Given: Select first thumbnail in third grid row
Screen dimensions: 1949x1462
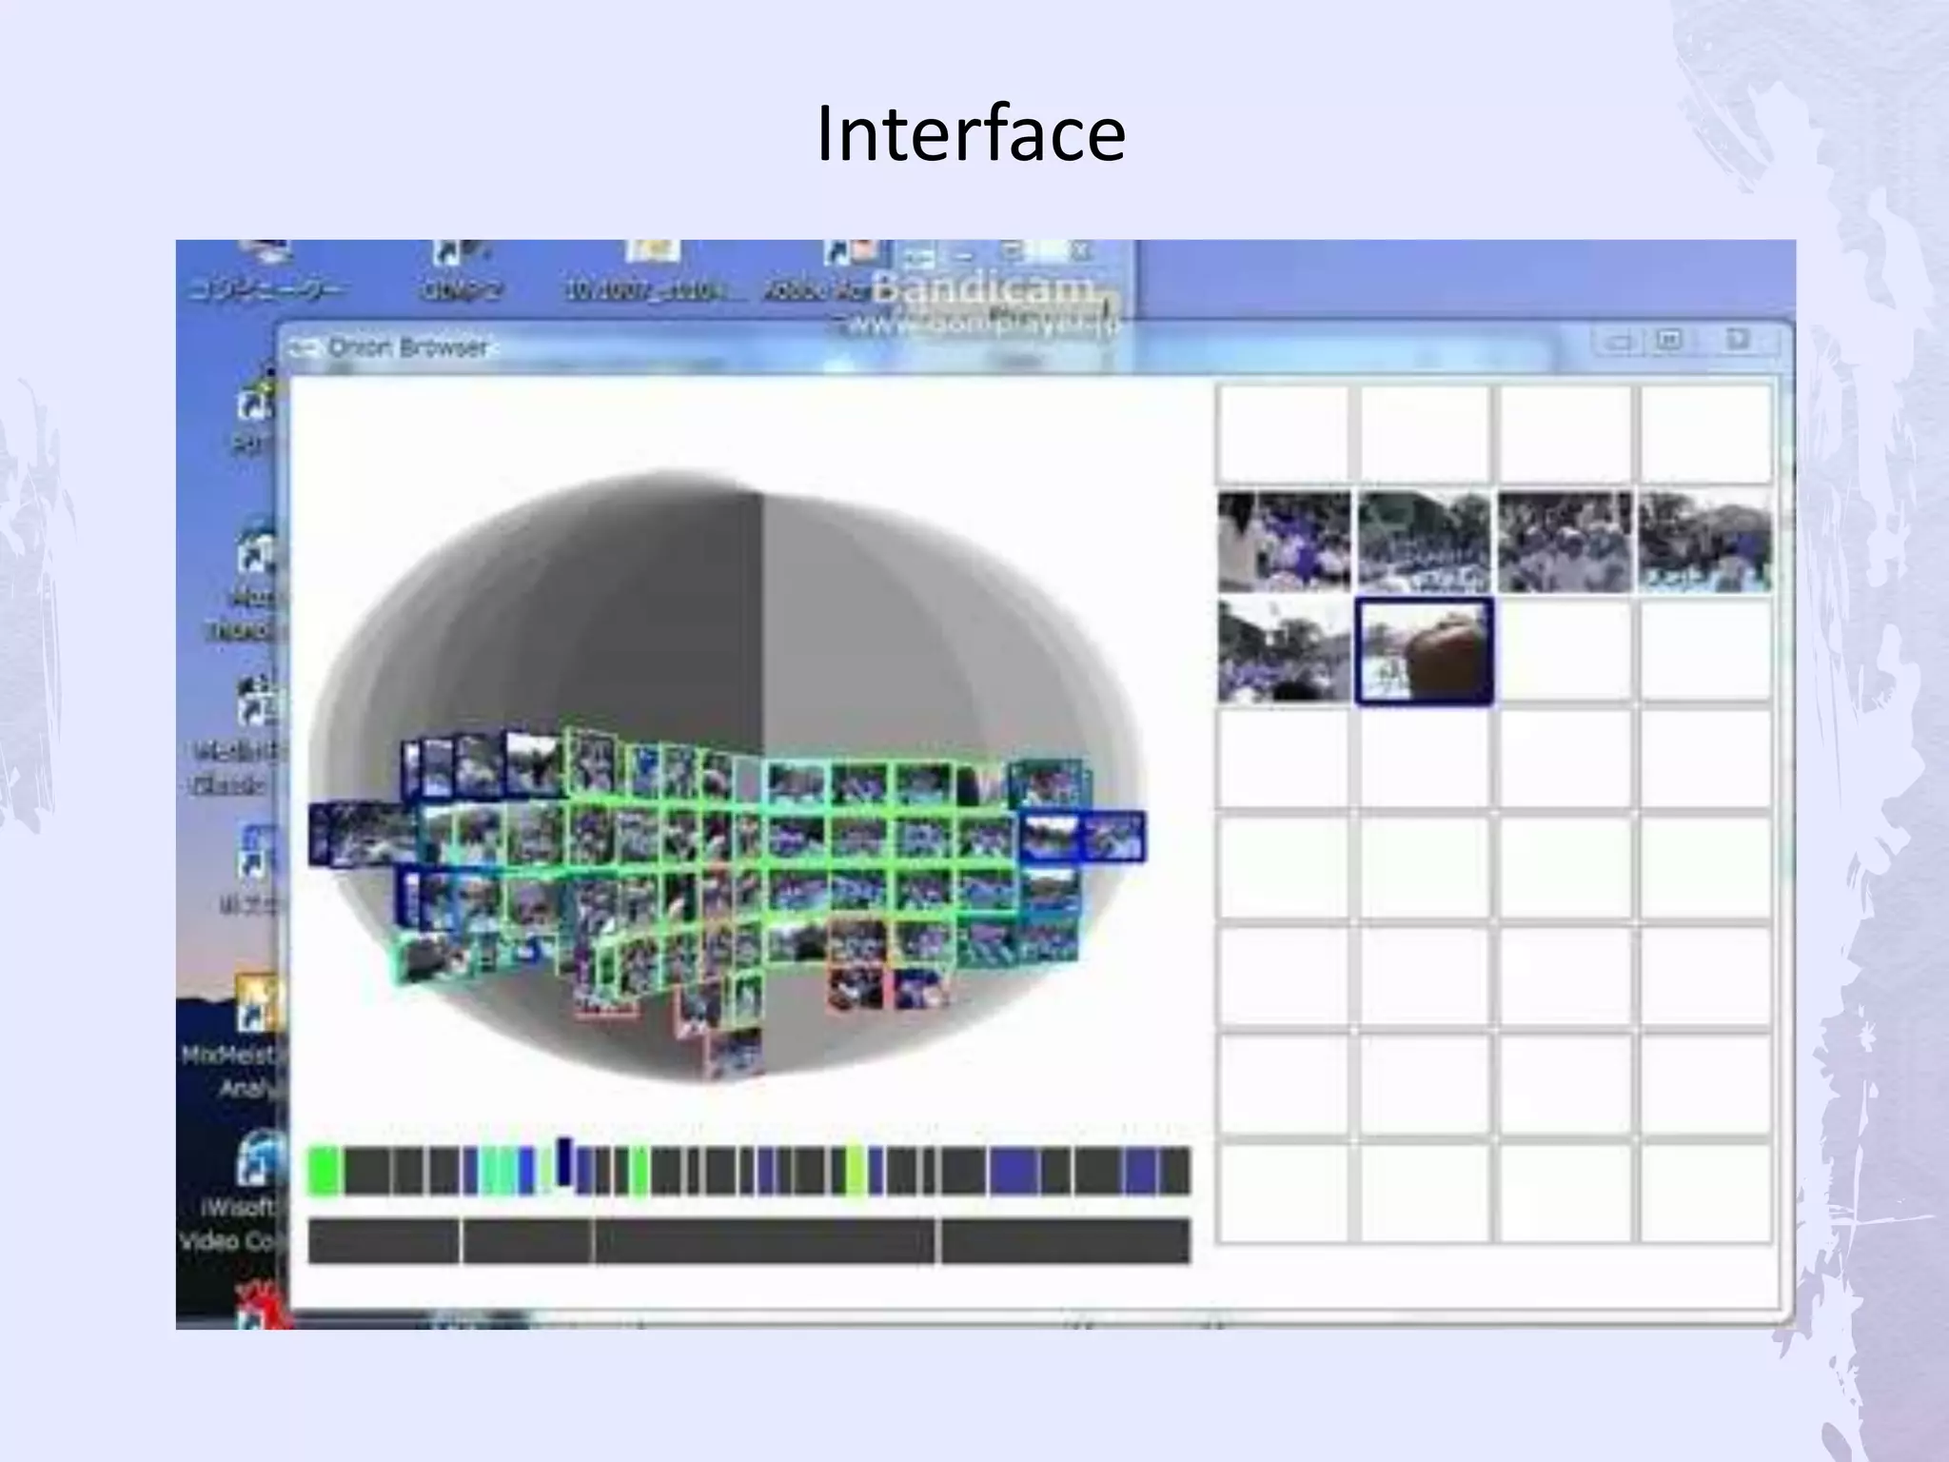Looking at the screenshot, I should tap(1284, 652).
